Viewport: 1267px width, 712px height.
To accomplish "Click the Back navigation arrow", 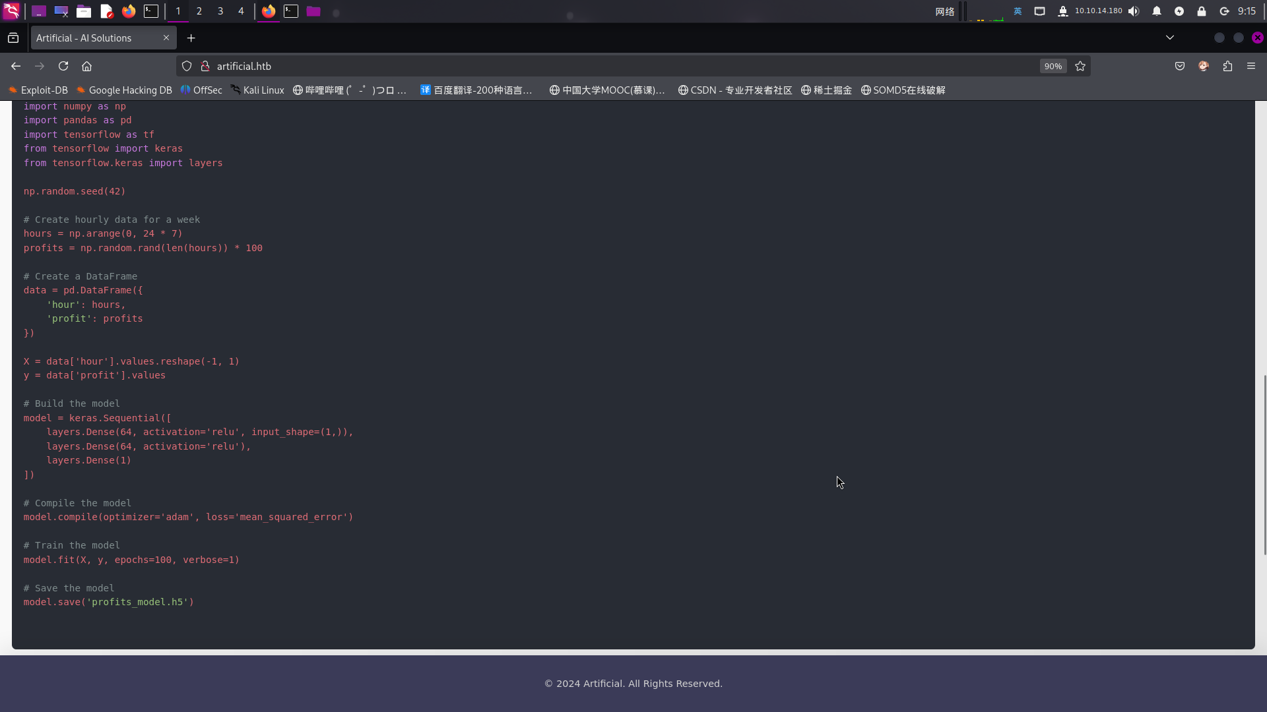I will (x=16, y=66).
